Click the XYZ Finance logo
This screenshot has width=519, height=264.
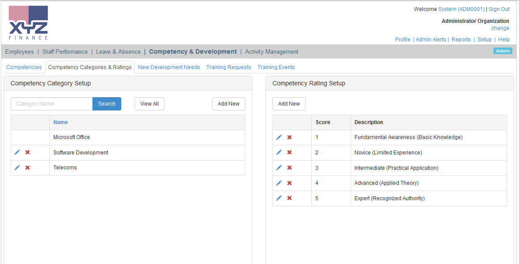tap(29, 23)
